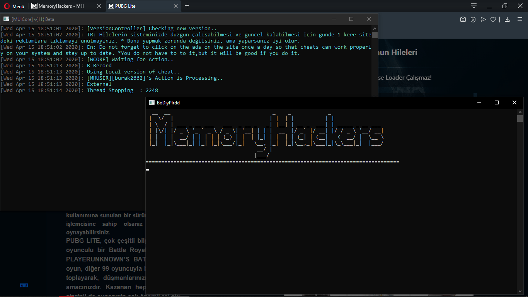Click the MUICore scrollbar thumb
The image size is (528, 297).
click(x=375, y=35)
